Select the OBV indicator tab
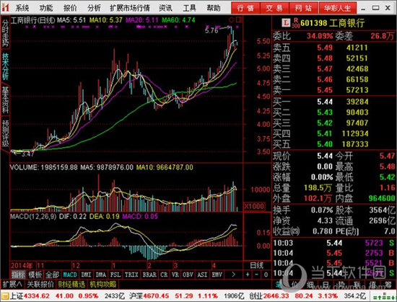Screen dimensions: 397x302 pyautogui.click(x=188, y=275)
